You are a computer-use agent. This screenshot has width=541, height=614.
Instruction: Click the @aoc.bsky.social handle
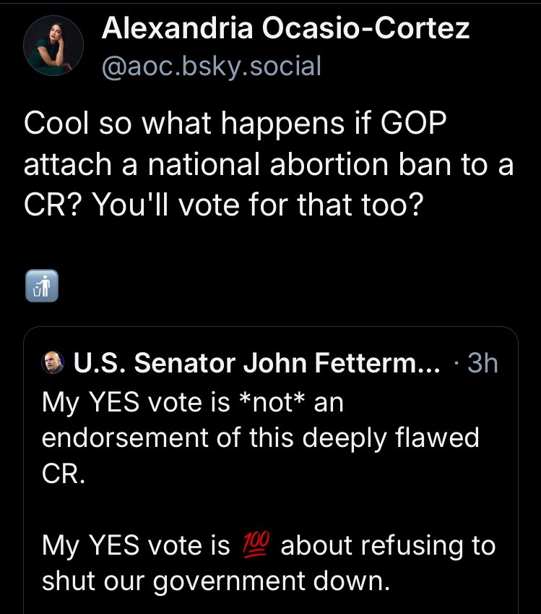click(x=211, y=67)
